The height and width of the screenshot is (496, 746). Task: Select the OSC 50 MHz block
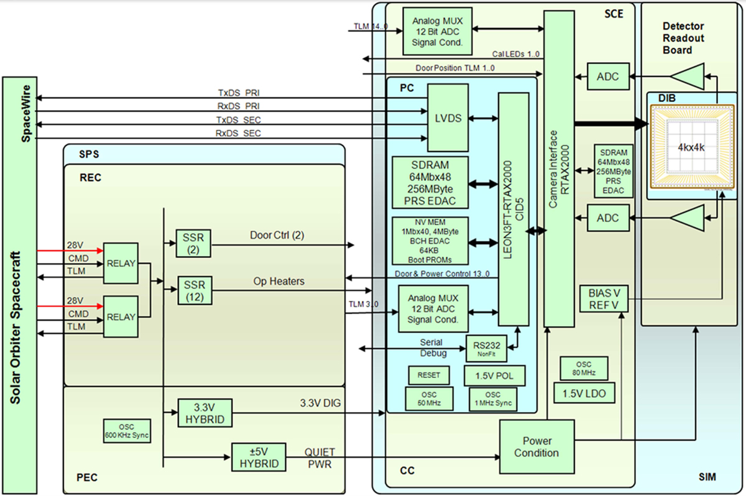[x=429, y=398]
